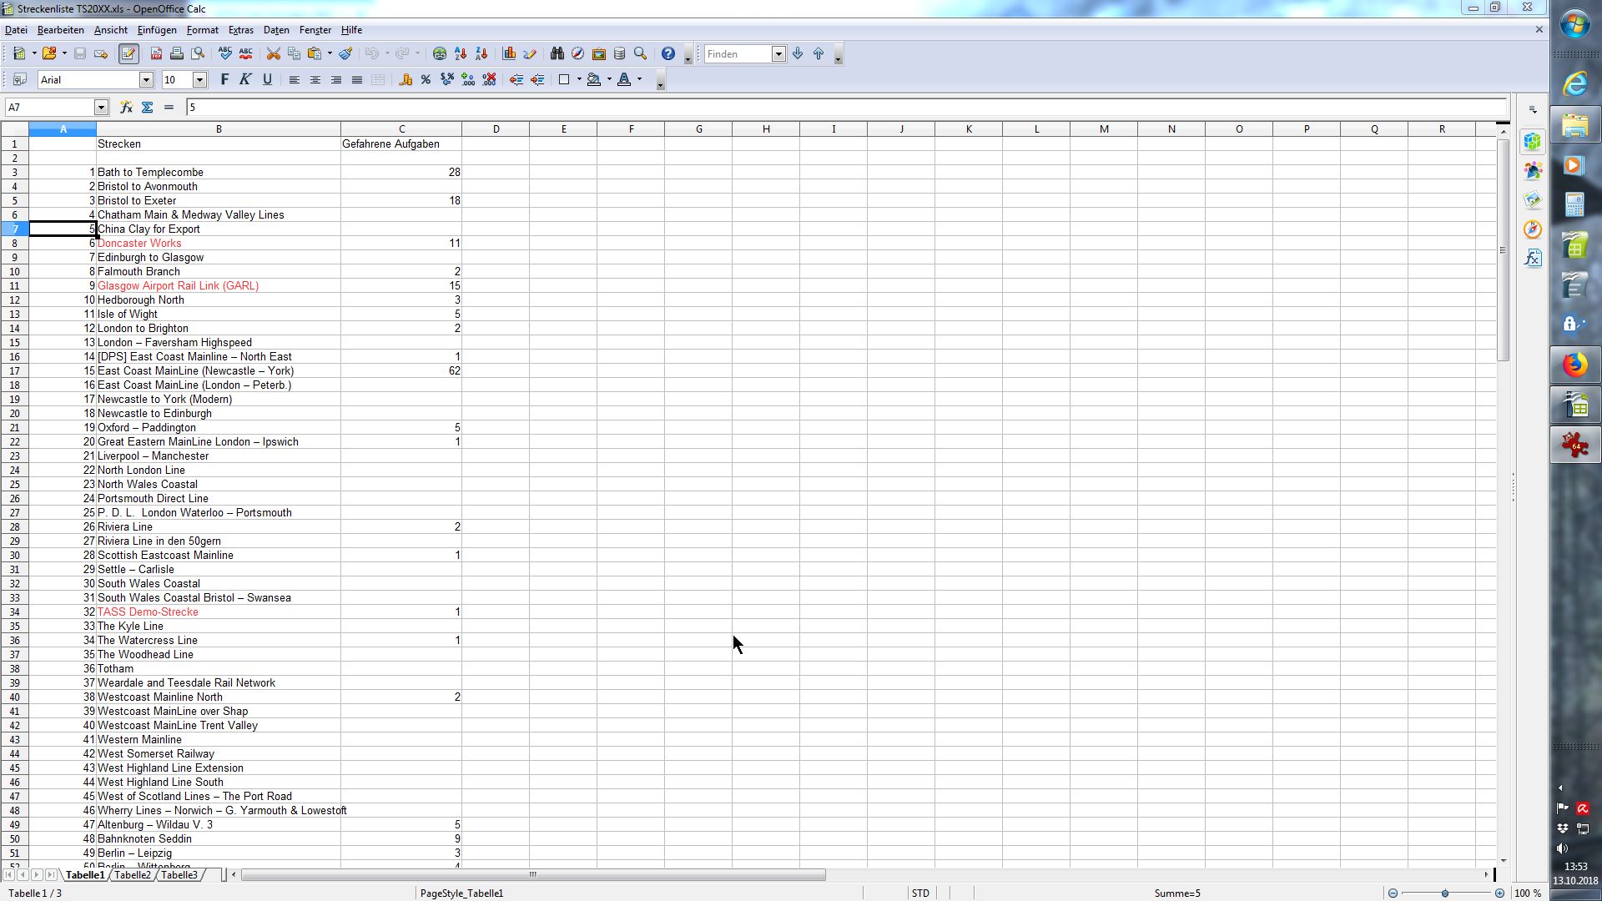1602x901 pixels.
Task: Open the Navigator compass icon
Action: coord(577,54)
